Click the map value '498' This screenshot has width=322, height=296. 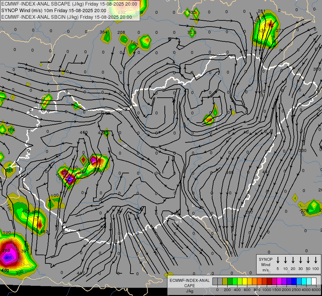[x=5, y=271]
